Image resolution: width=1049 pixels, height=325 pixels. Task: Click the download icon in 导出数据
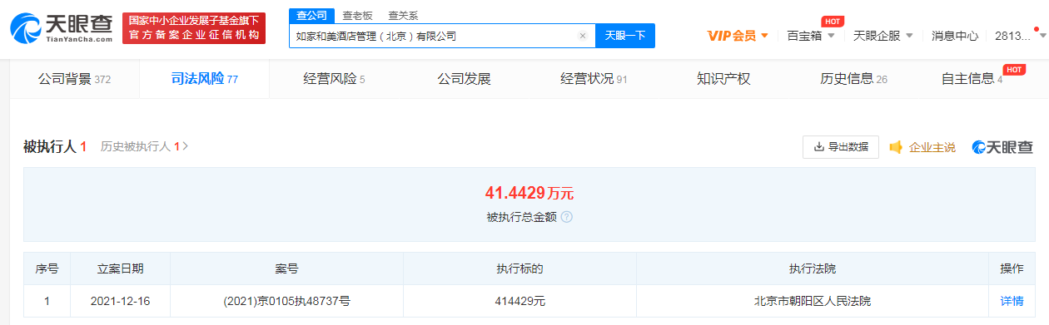[818, 147]
